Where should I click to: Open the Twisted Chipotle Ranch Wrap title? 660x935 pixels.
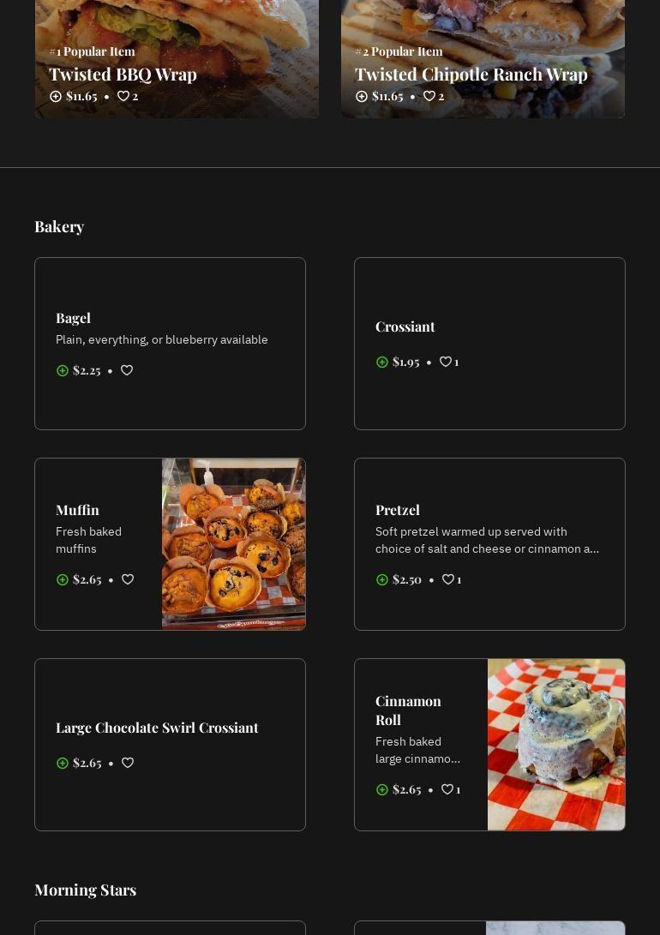tap(471, 75)
